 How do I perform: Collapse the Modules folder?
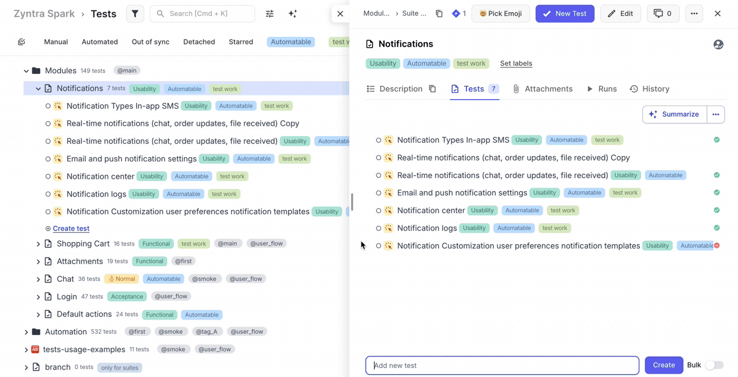(26, 71)
